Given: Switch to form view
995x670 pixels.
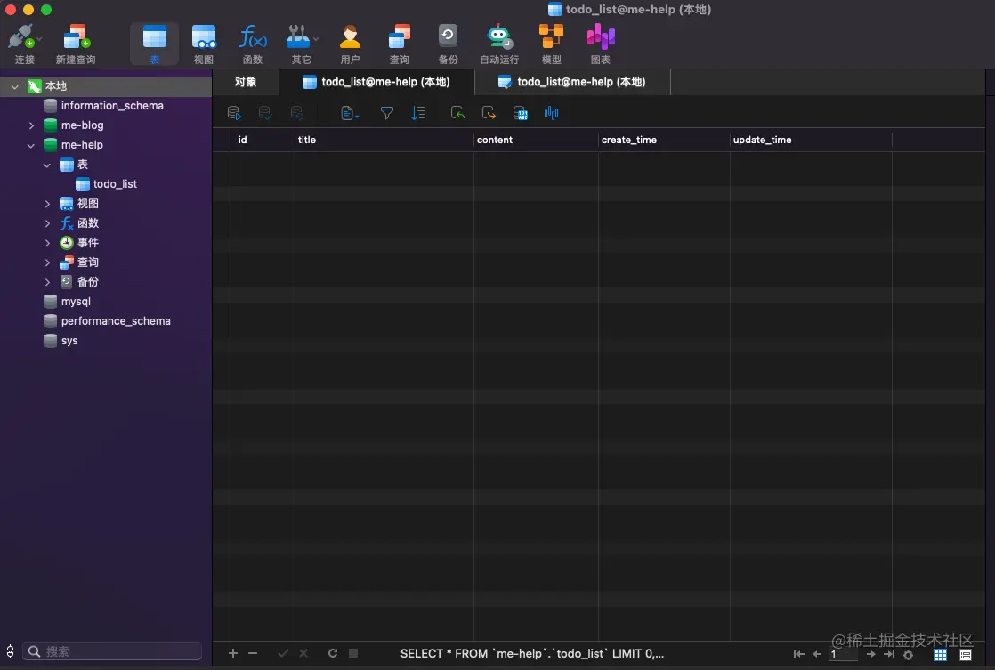Looking at the screenshot, I should 966,655.
